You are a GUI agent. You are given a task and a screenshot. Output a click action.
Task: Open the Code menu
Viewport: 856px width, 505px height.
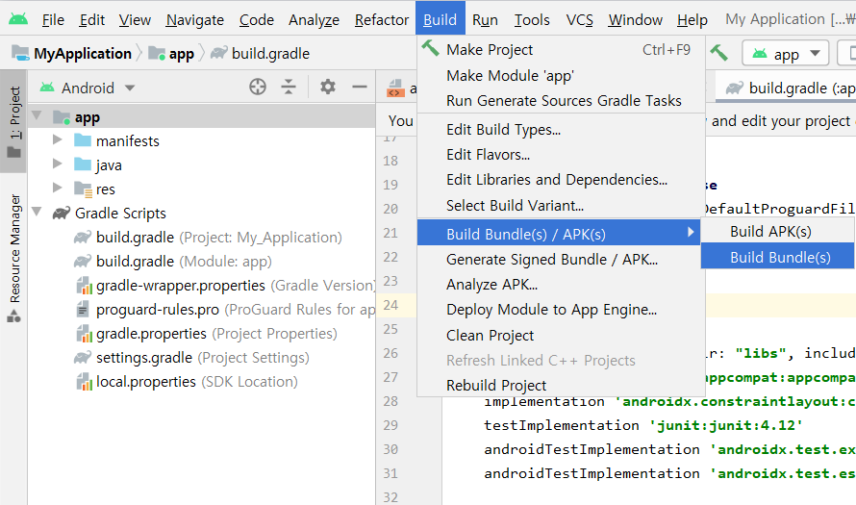[x=257, y=20]
